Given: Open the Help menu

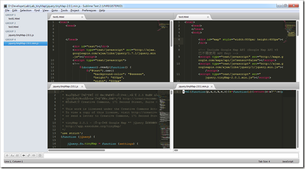Looking at the screenshot, I should click(x=102, y=11).
